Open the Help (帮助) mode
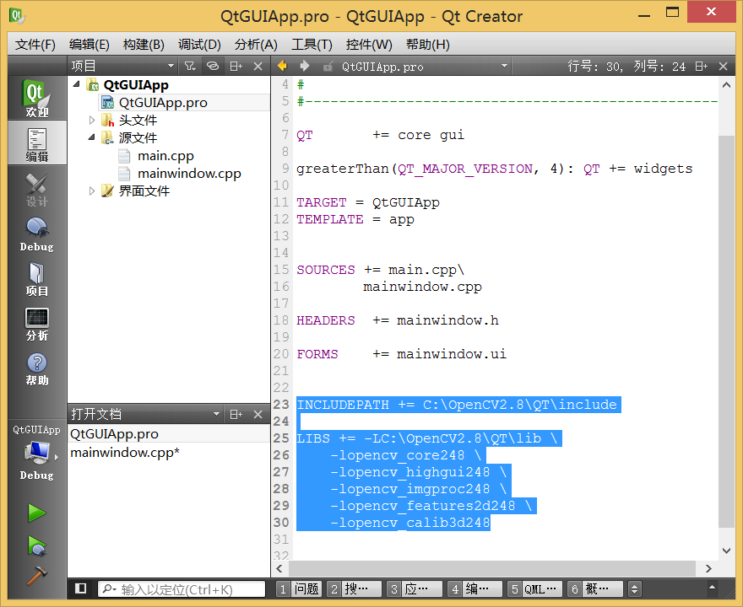 point(37,369)
